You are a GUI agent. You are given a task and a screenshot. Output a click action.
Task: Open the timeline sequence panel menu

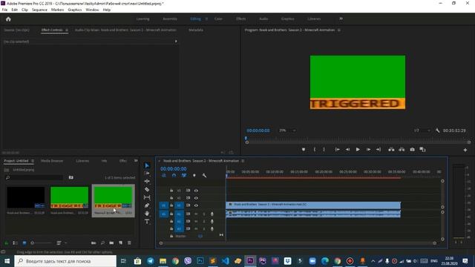click(243, 161)
